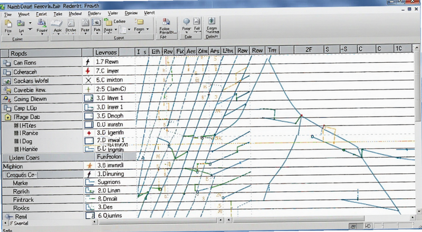Click the black bolt icon for 1.7 Rewn
The image size is (422, 232).
click(87, 62)
